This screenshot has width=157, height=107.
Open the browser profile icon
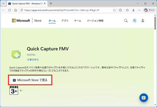click(x=133, y=10)
